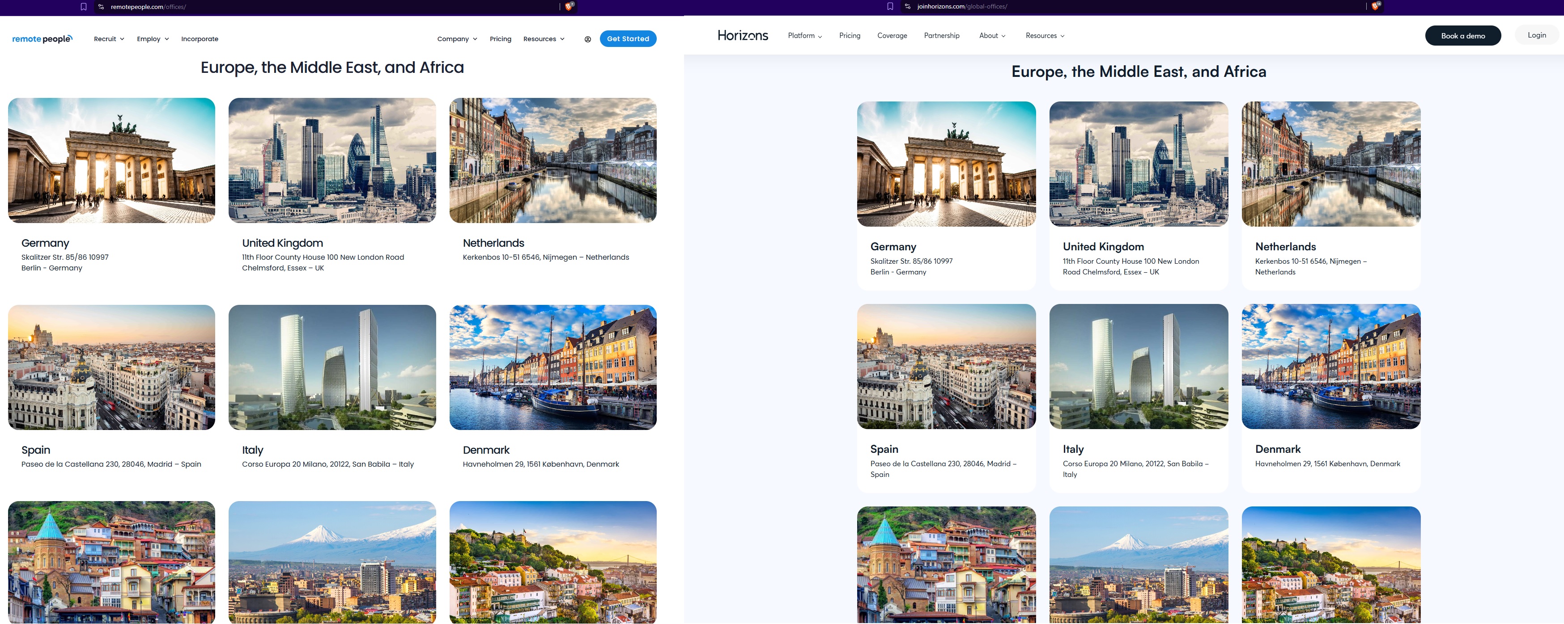The height and width of the screenshot is (624, 1564).
Task: Open Spain card image on Horizons
Action: [x=946, y=366]
